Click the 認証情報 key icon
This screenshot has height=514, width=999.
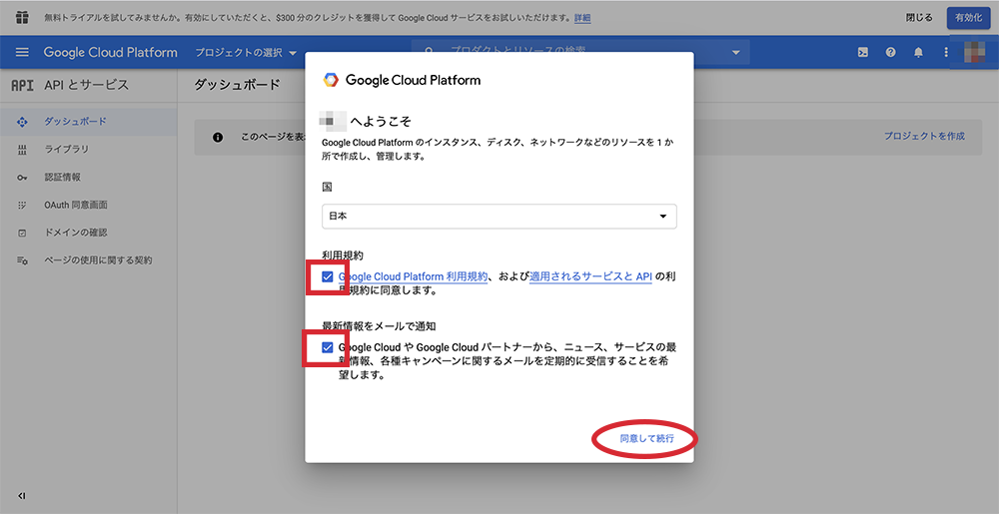pos(22,178)
